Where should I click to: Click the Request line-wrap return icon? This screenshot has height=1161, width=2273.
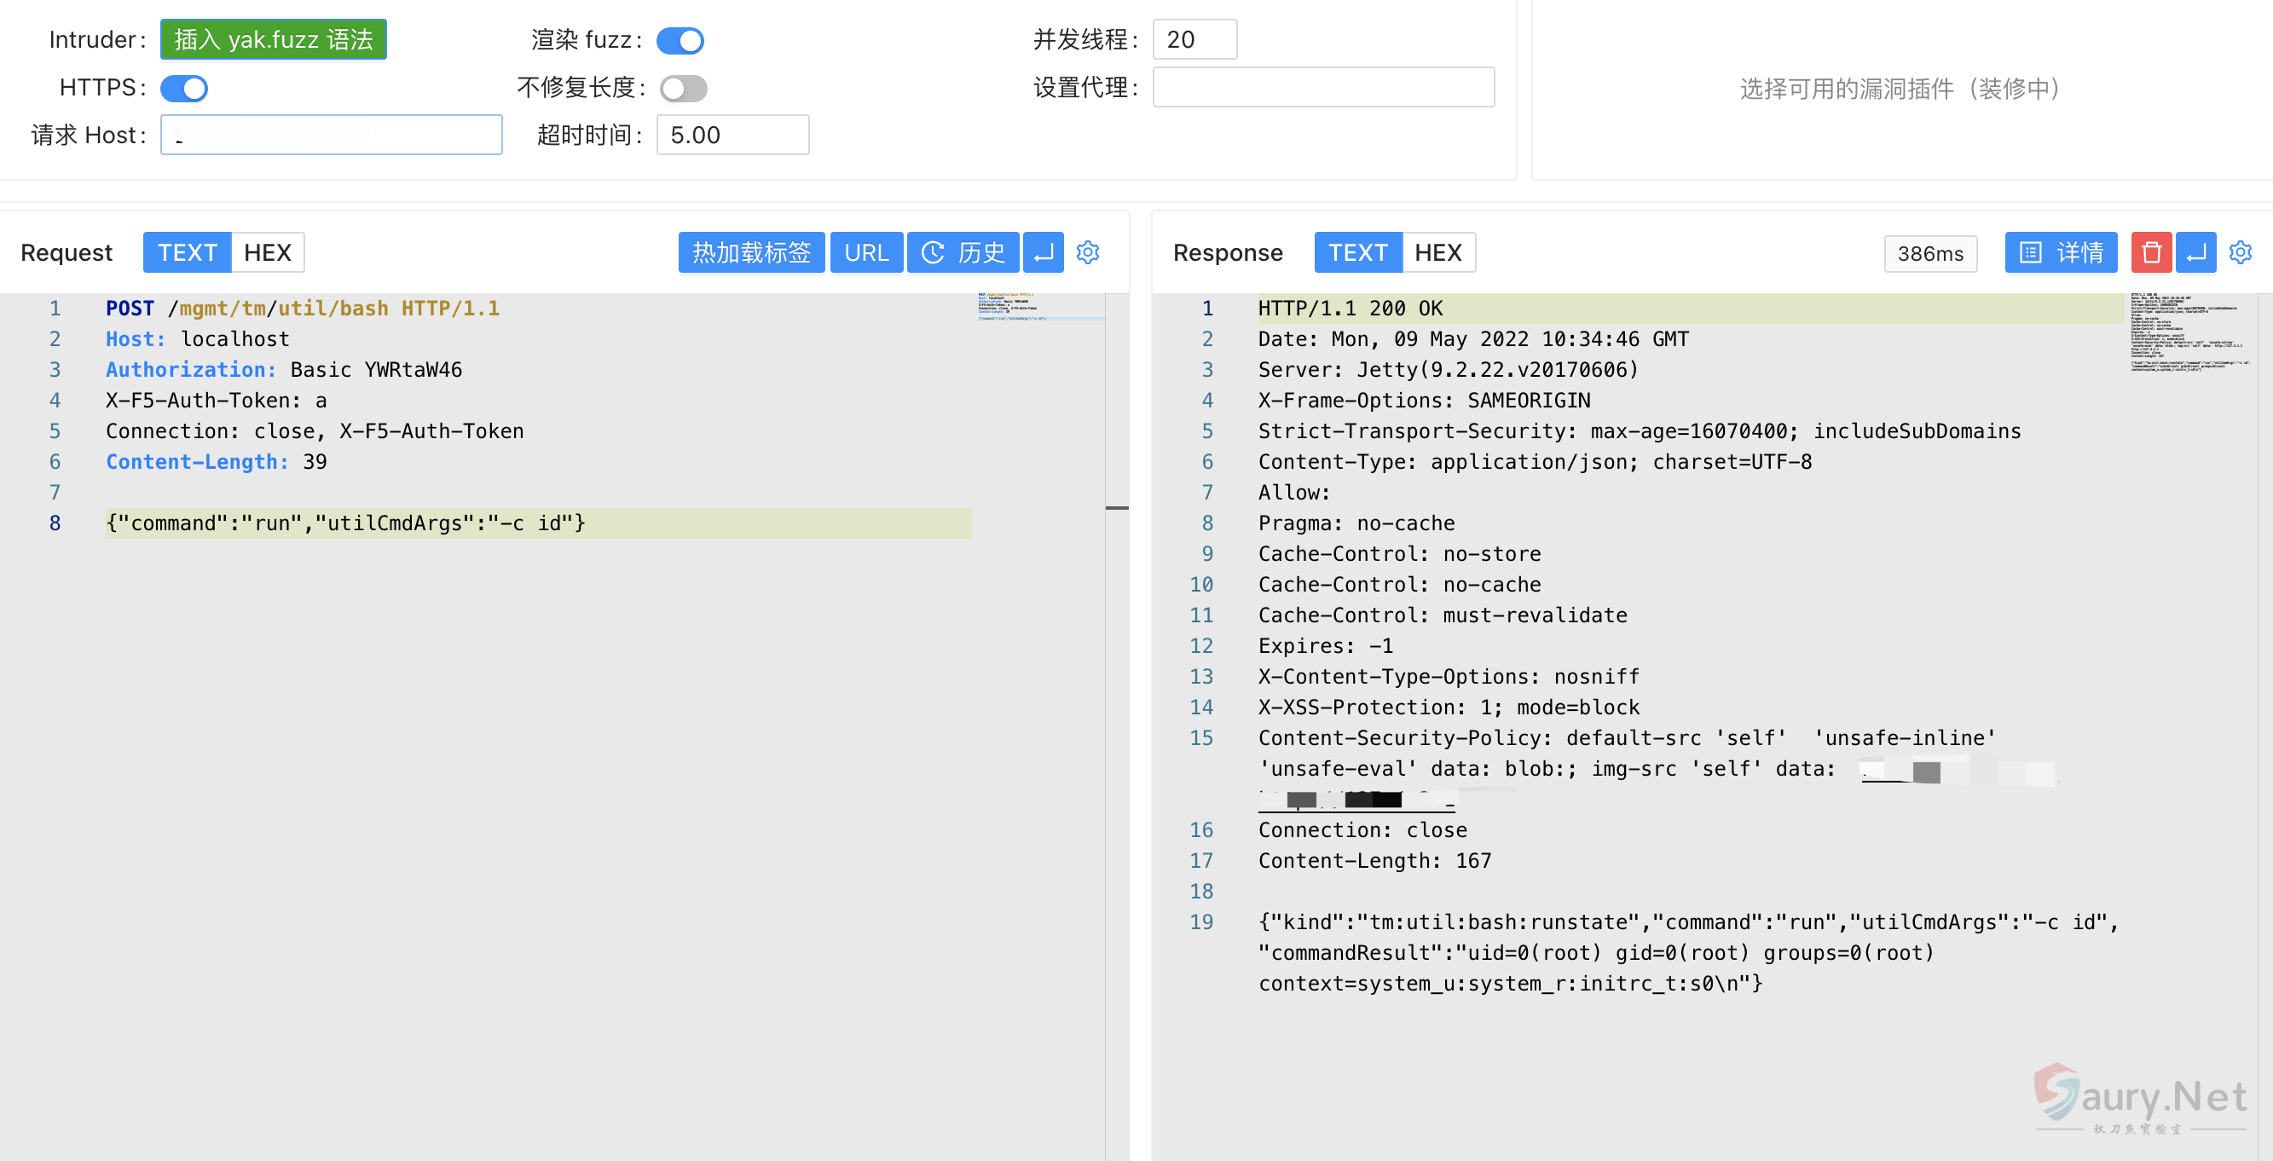[1043, 252]
